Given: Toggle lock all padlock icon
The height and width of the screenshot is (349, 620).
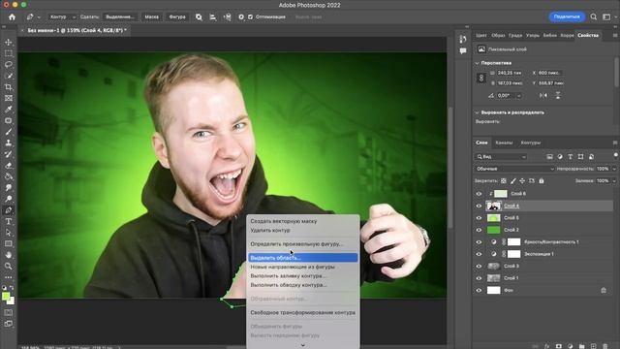Looking at the screenshot, I should tap(542, 181).
